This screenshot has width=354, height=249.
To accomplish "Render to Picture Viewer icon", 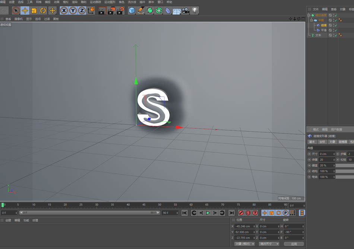I will pos(111,10).
